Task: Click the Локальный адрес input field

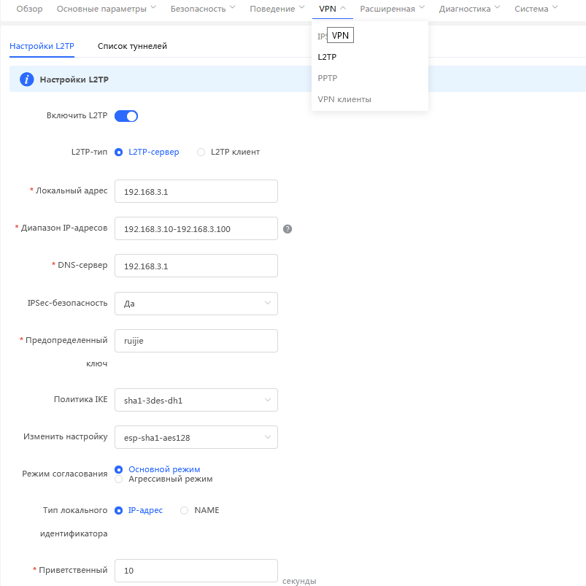Action: click(196, 191)
